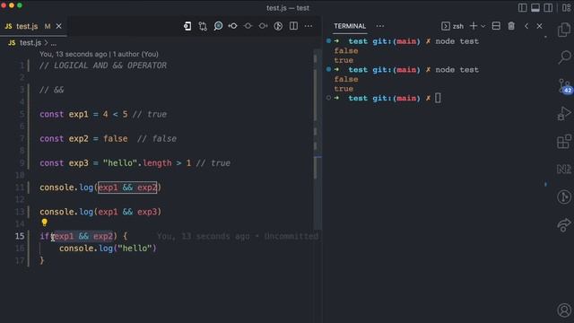Show code action lightbulb on line 14
This screenshot has height=323, width=574.
click(44, 223)
